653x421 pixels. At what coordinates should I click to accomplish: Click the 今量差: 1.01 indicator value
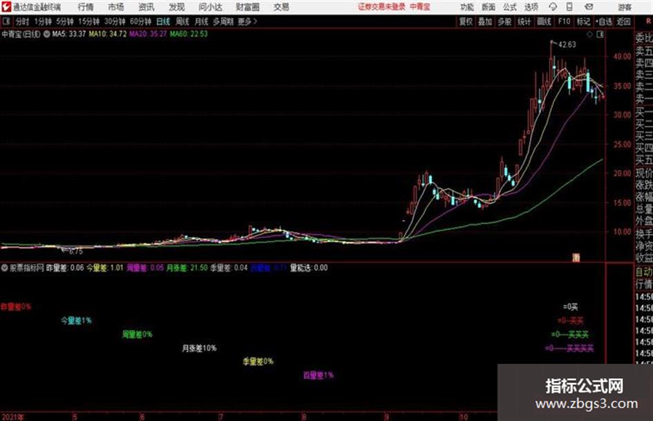(105, 268)
